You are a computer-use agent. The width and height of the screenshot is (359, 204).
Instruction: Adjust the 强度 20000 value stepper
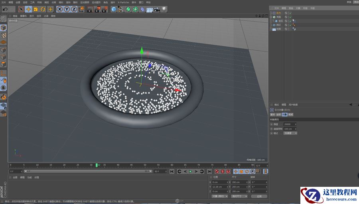[296, 124]
